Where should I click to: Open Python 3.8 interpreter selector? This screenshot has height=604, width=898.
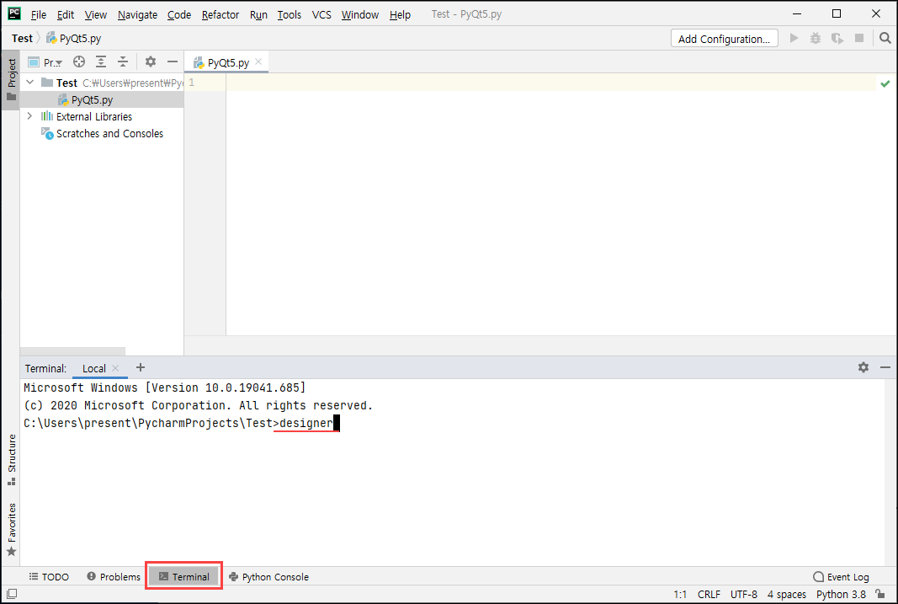[x=841, y=594]
